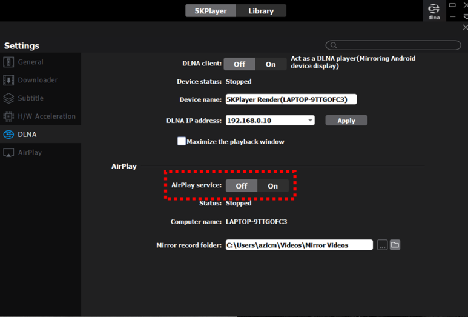Click the settings search box
This screenshot has height=317, width=468.
click(393, 45)
